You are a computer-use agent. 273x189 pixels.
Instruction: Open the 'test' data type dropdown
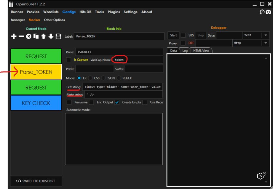[x=265, y=35]
